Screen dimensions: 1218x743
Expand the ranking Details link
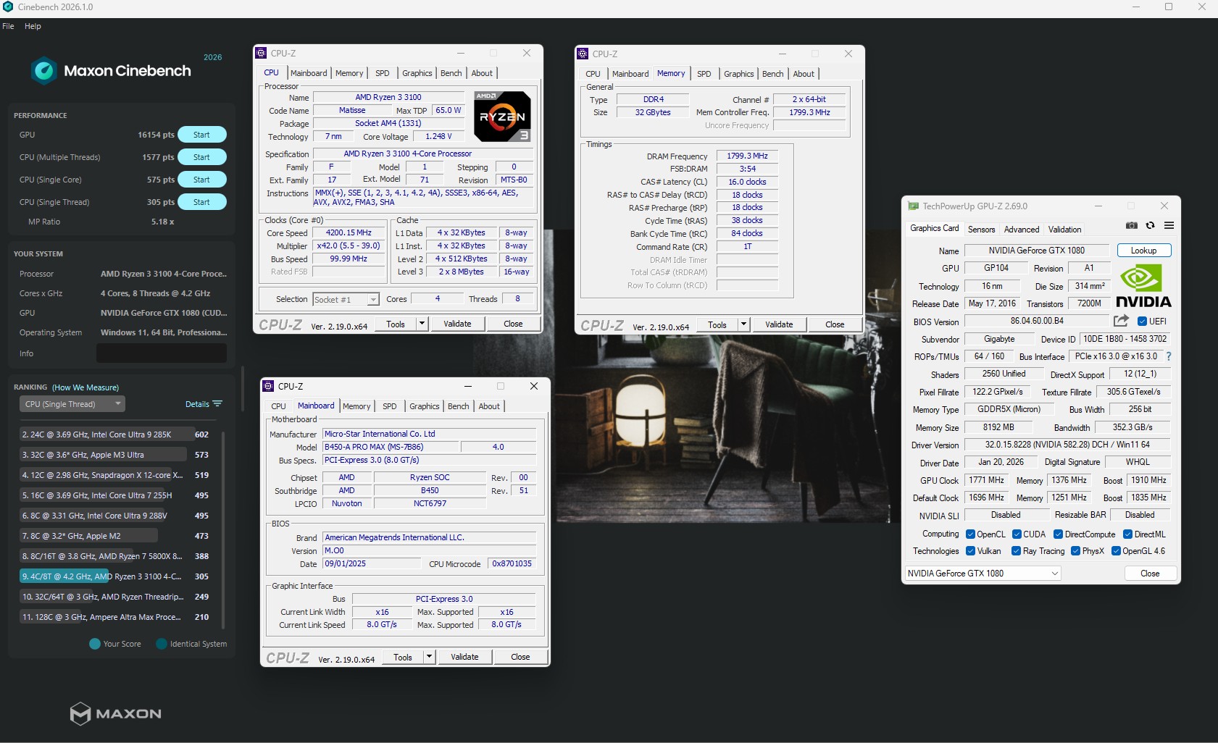click(197, 404)
